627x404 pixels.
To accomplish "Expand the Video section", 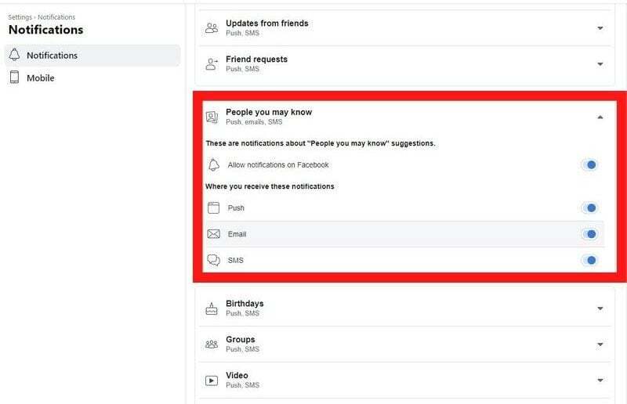I will 600,381.
